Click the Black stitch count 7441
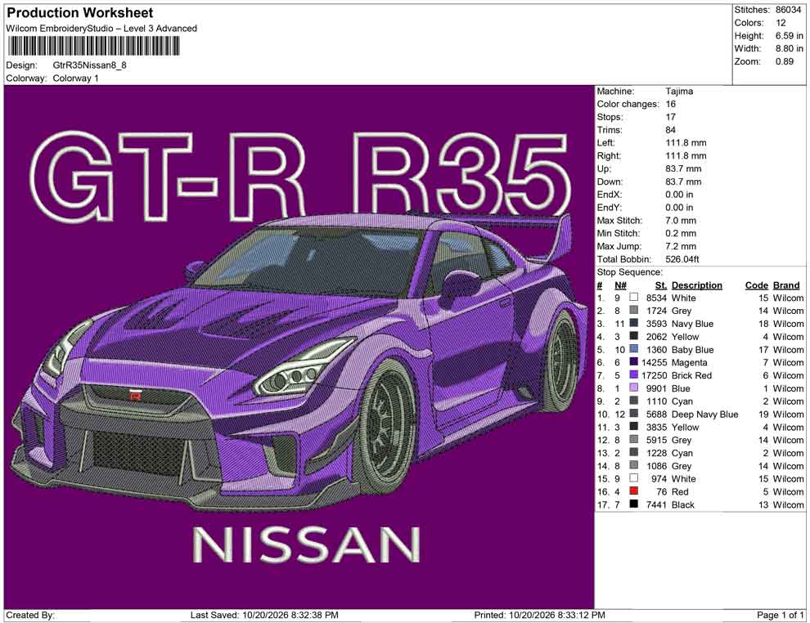Image resolution: width=810 pixels, height=623 pixels. pyautogui.click(x=656, y=504)
